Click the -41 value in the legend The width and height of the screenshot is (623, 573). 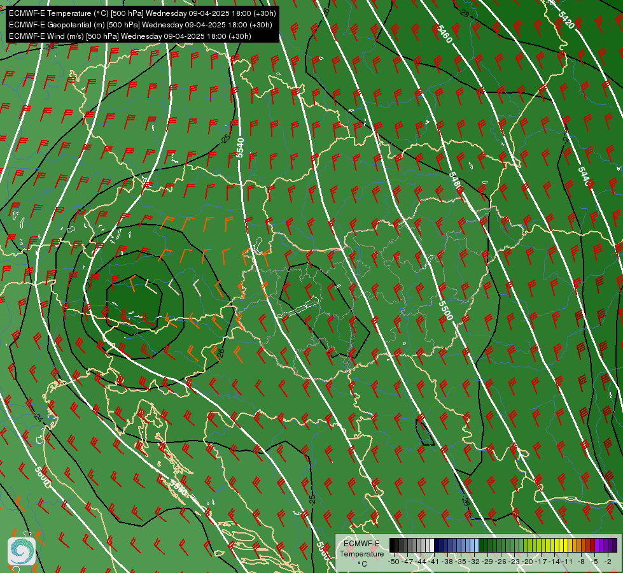click(x=434, y=562)
